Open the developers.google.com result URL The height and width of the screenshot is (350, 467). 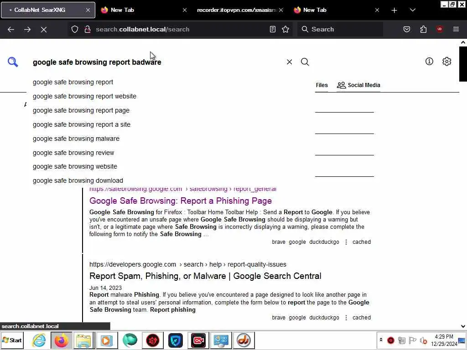(x=187, y=264)
